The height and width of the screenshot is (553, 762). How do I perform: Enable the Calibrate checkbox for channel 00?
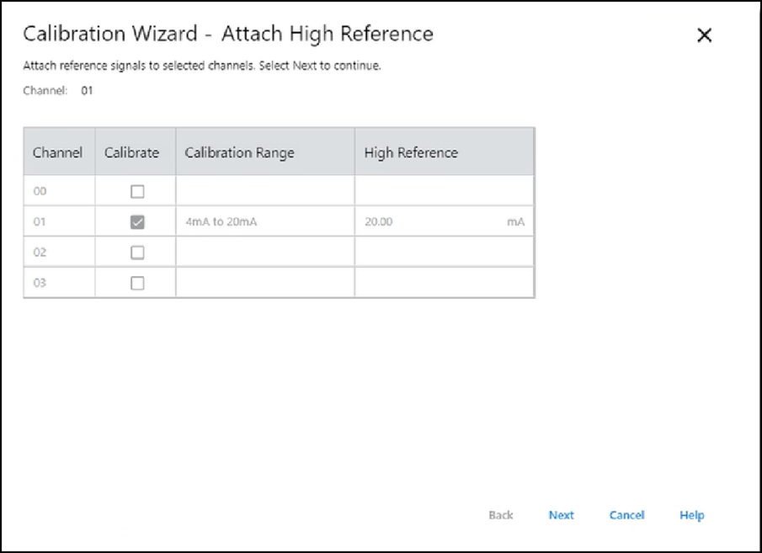[x=137, y=192]
